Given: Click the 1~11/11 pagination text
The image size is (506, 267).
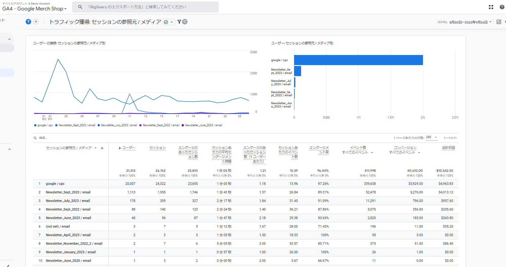Looking at the screenshot, I should click(450, 138).
